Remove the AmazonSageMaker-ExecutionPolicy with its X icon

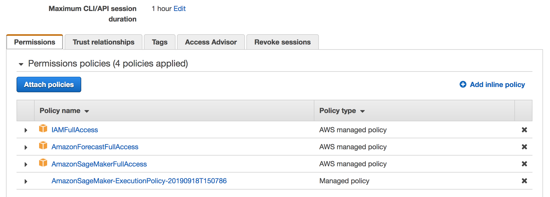[x=524, y=181]
